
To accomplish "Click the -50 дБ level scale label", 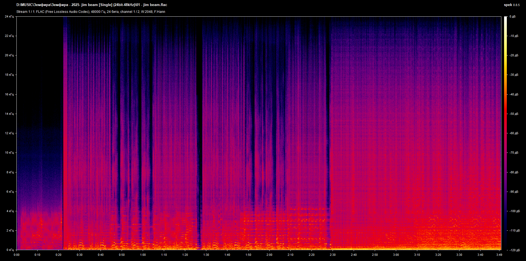I will [x=514, y=114].
